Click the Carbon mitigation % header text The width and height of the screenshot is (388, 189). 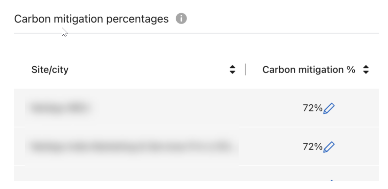[x=309, y=69]
